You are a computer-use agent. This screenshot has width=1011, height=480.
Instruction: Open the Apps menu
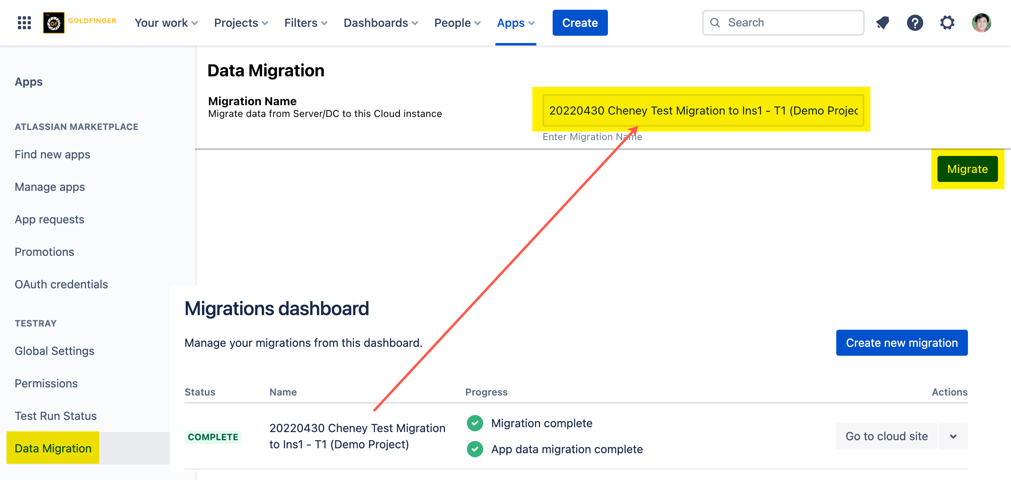click(516, 23)
